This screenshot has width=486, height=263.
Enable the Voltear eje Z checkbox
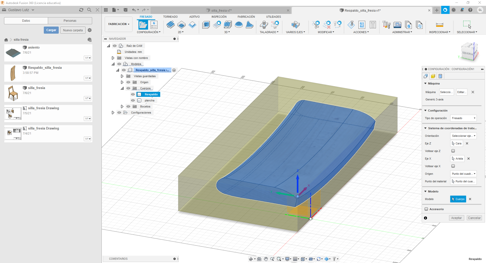(453, 151)
